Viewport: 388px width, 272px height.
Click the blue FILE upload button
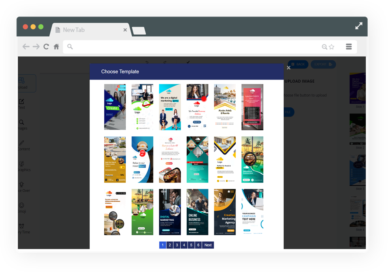[289, 112]
